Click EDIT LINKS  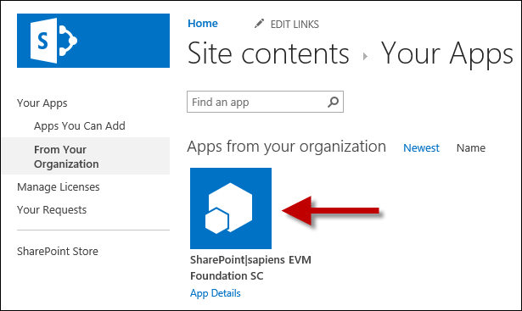(x=295, y=25)
